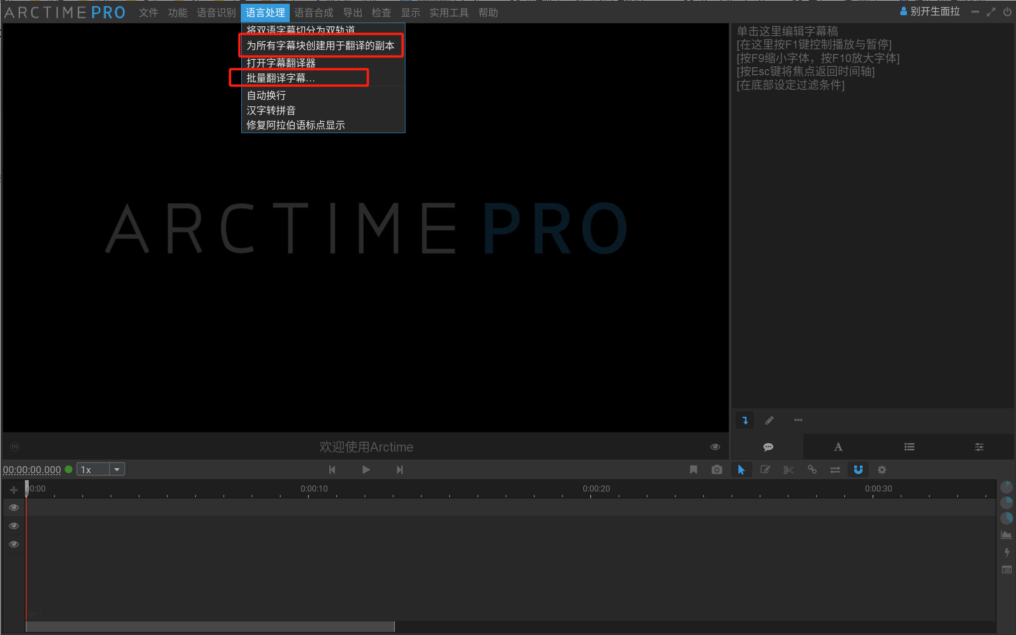Toggle visibility of first subtitle track

pos(14,508)
